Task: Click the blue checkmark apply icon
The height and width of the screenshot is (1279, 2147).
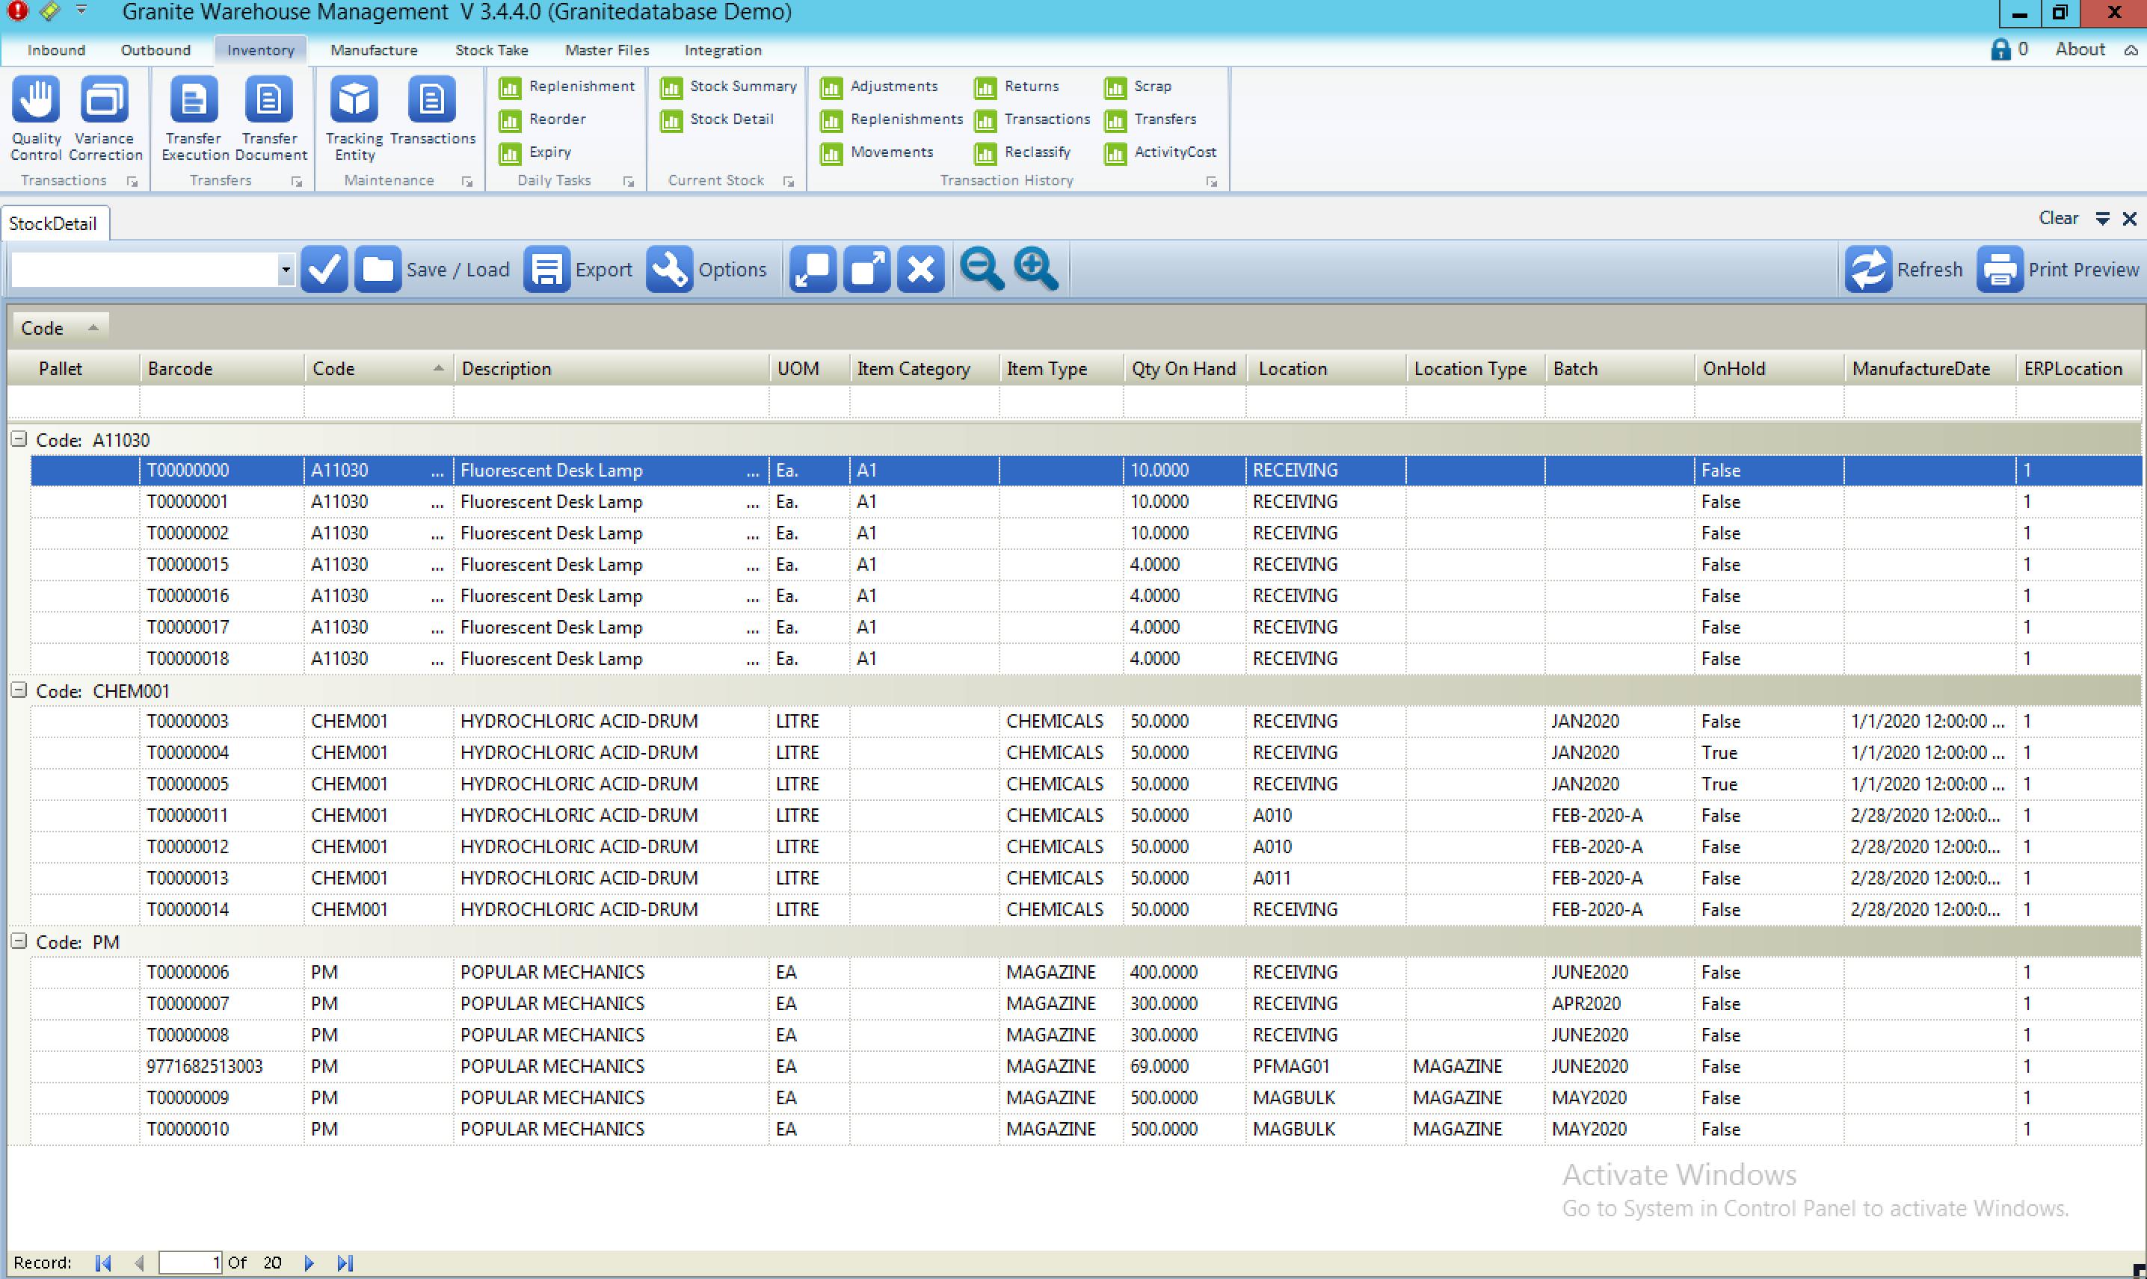Action: coord(324,270)
